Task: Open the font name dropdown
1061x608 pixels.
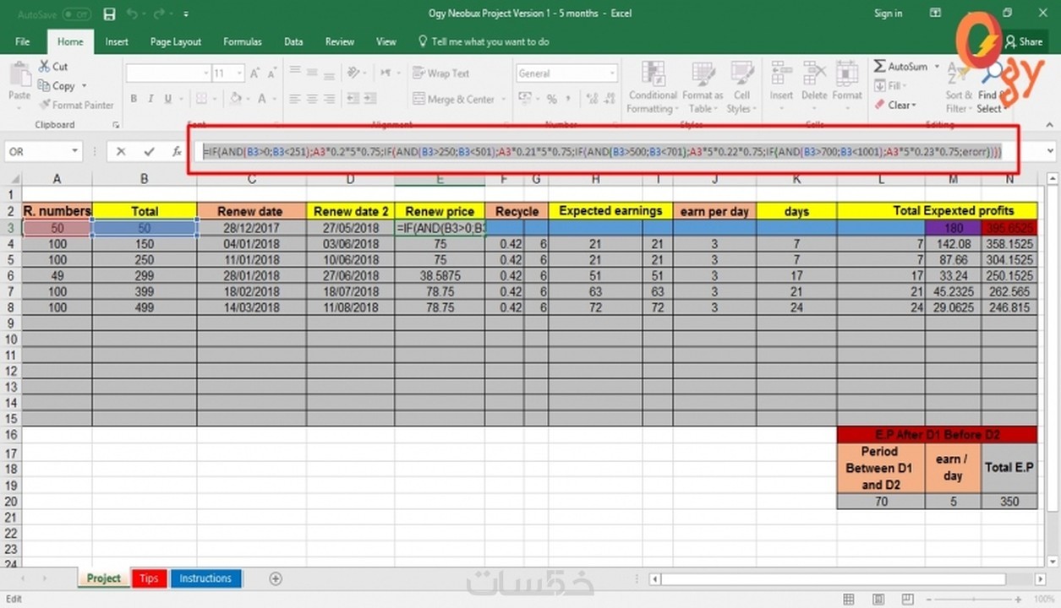Action: [205, 73]
